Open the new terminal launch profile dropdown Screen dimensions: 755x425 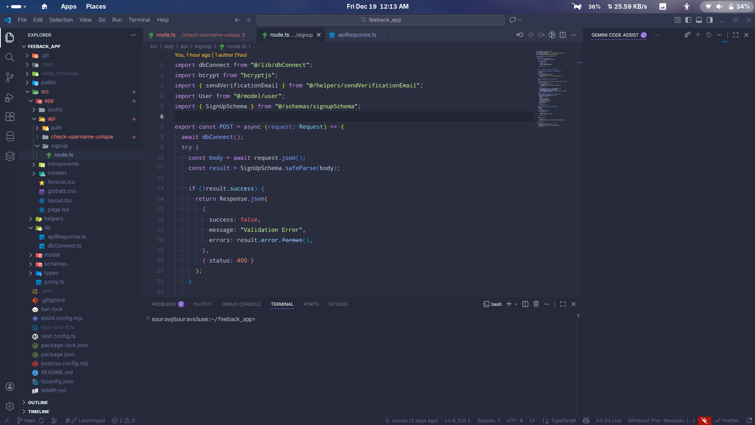516,304
